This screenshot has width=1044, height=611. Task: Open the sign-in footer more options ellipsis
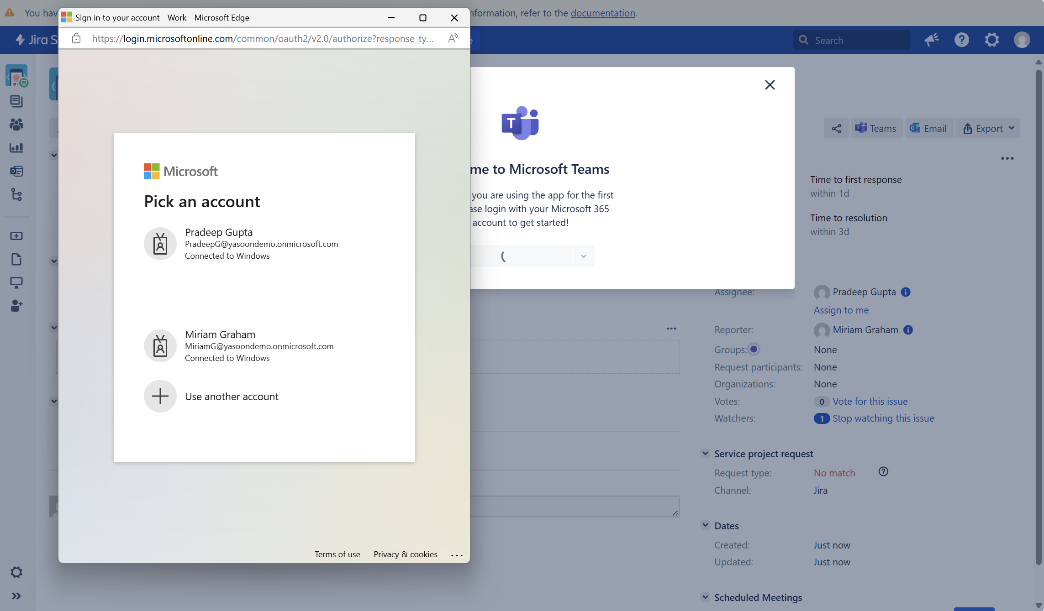[x=457, y=555]
